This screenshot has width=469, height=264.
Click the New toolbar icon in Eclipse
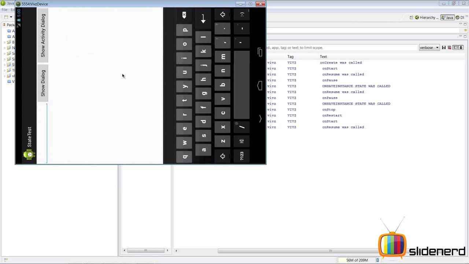pyautogui.click(x=6, y=17)
